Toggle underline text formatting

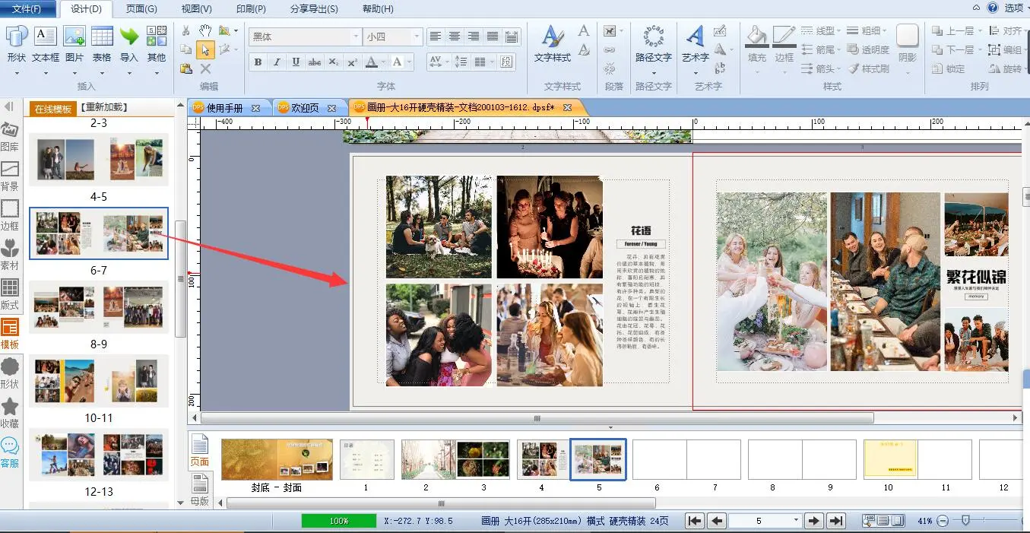[x=295, y=62]
